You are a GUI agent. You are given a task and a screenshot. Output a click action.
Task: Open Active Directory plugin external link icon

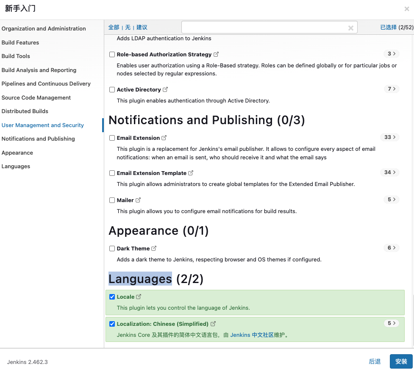(165, 89)
